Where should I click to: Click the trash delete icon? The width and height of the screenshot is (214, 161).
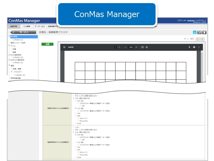pyautogui.click(x=204, y=32)
